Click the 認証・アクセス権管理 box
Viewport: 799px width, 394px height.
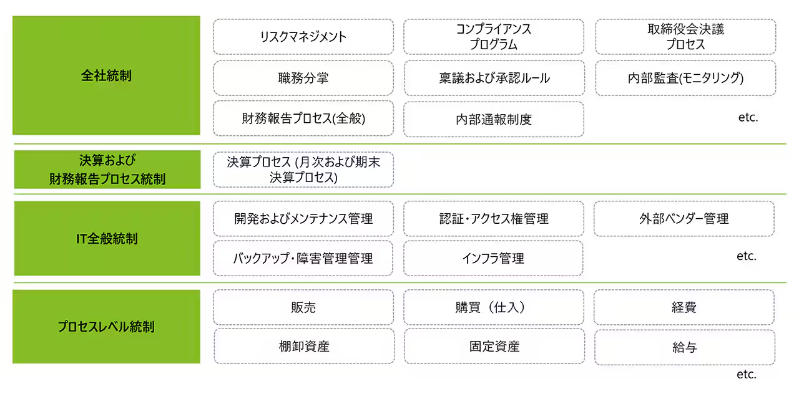point(494,219)
